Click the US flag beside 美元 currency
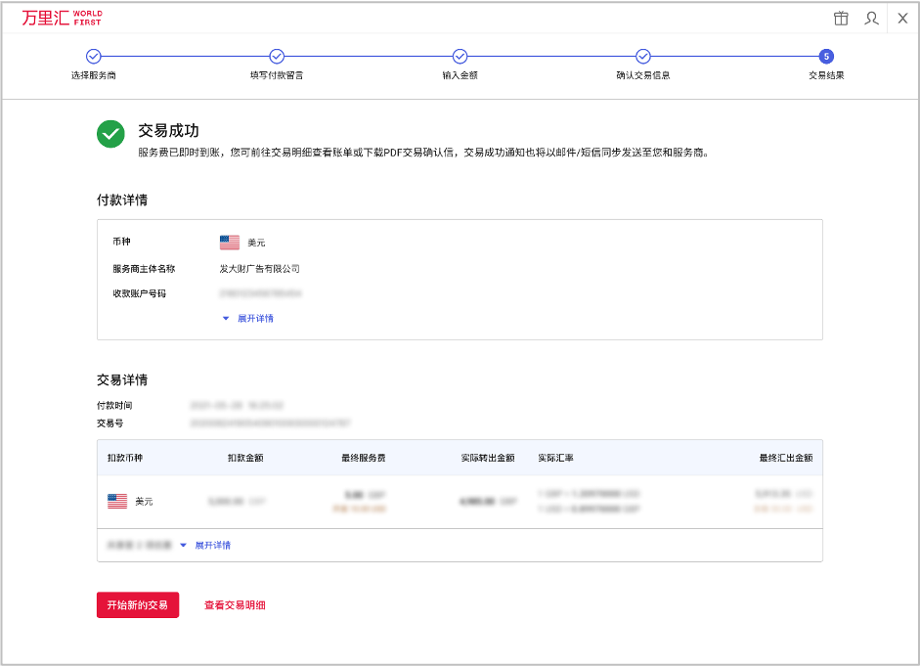Screen dimensions: 920x666 coord(231,241)
